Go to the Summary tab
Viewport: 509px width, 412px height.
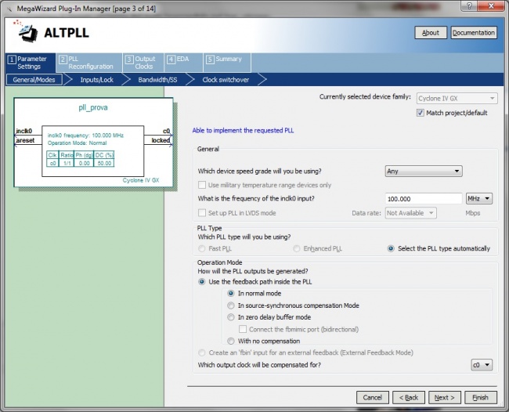[x=227, y=63]
